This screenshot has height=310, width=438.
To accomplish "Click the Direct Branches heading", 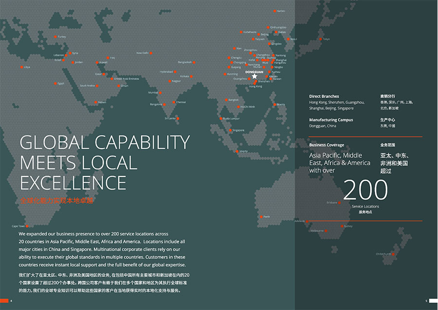I will (324, 97).
